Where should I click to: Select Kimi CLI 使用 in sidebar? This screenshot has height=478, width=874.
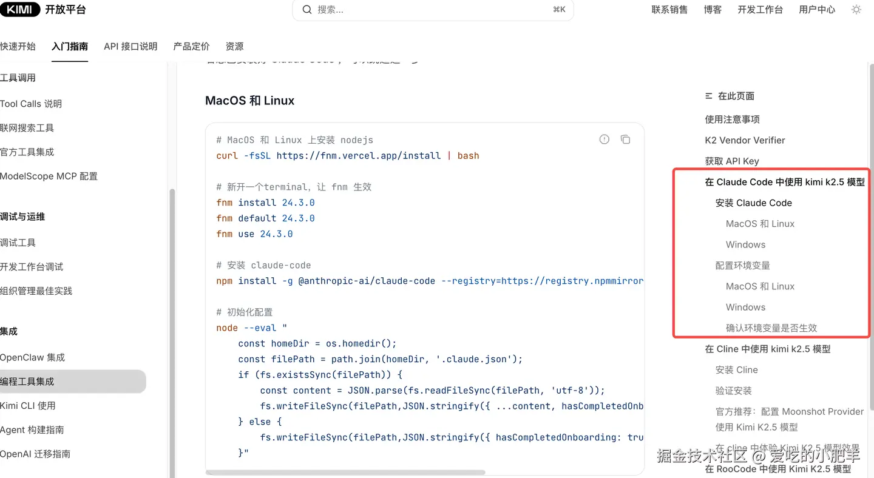(28, 405)
